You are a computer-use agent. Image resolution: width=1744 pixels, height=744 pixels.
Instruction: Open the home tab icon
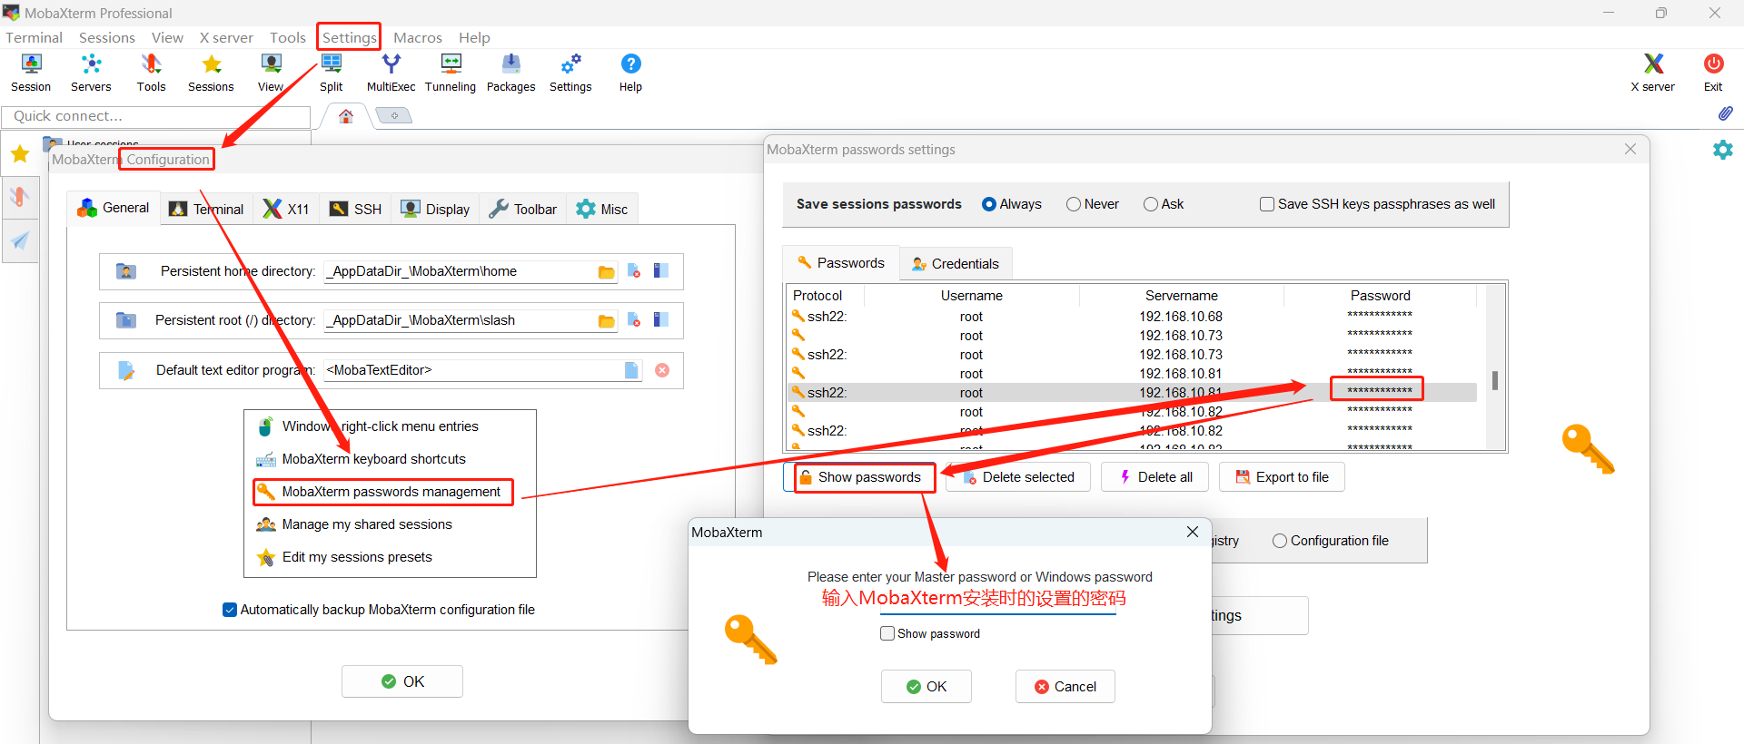point(346,116)
